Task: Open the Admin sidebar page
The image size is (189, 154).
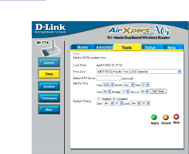Action: pos(49,63)
